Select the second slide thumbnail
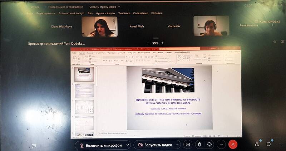 [x=84, y=91]
